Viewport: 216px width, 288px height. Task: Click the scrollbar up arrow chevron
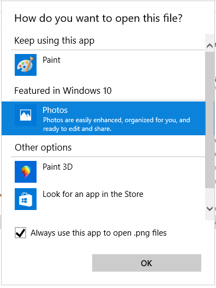209,45
